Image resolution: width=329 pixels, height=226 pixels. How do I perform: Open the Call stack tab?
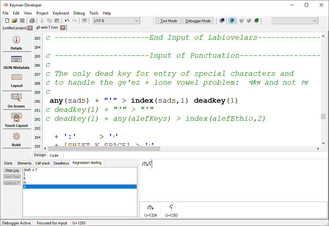(x=43, y=163)
